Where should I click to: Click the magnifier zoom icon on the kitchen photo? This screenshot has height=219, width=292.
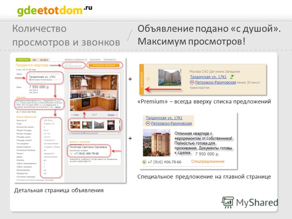[x=72, y=76]
